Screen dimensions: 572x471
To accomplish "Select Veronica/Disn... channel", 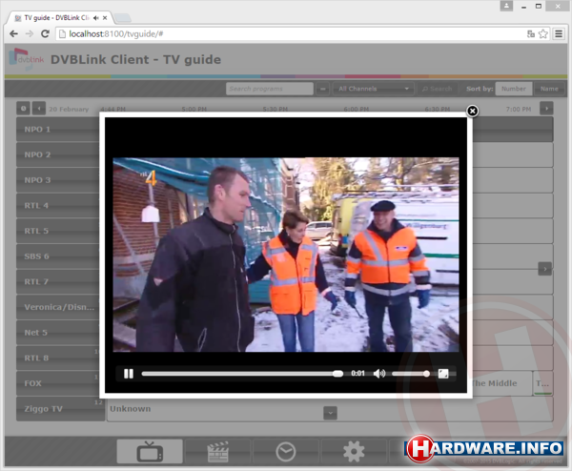I will coord(57,307).
